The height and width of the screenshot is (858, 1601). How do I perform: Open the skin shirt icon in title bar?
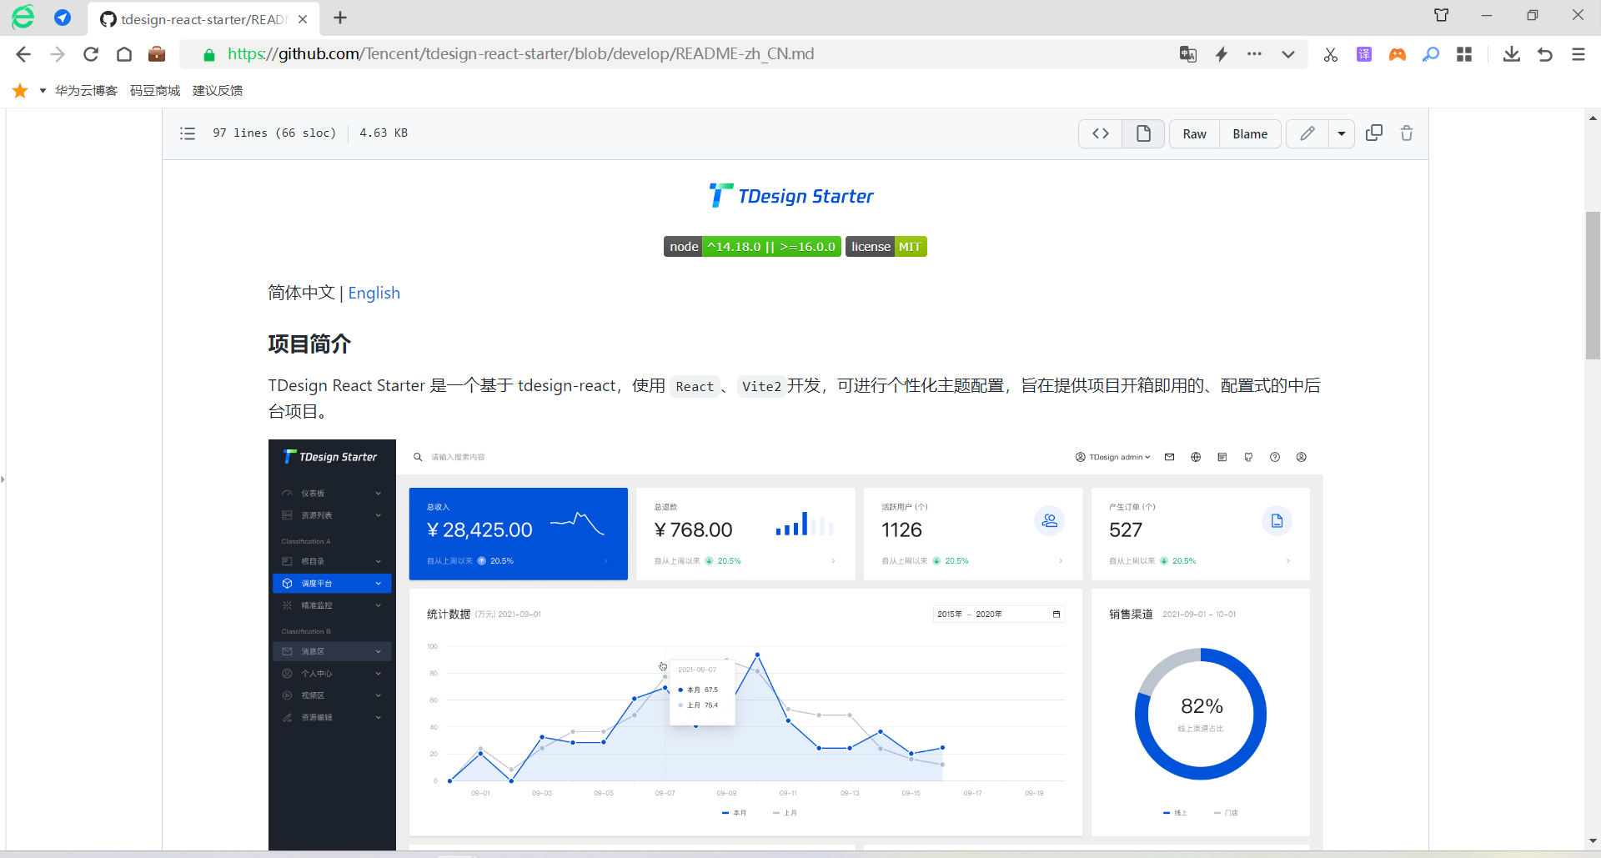click(x=1442, y=15)
